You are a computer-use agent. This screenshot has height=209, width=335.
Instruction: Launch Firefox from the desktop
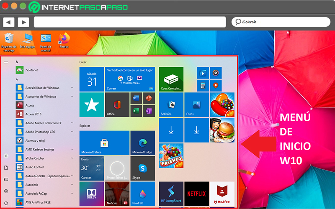tap(64, 41)
